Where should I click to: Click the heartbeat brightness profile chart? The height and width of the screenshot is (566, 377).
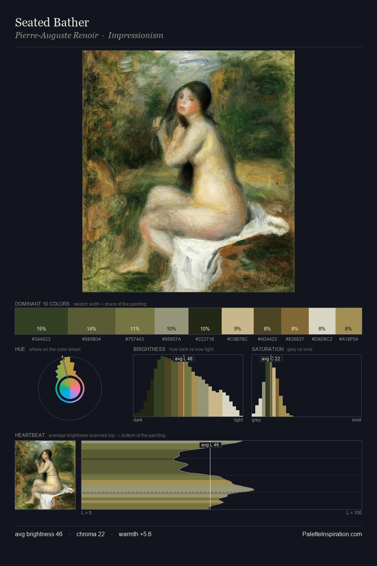(222, 475)
